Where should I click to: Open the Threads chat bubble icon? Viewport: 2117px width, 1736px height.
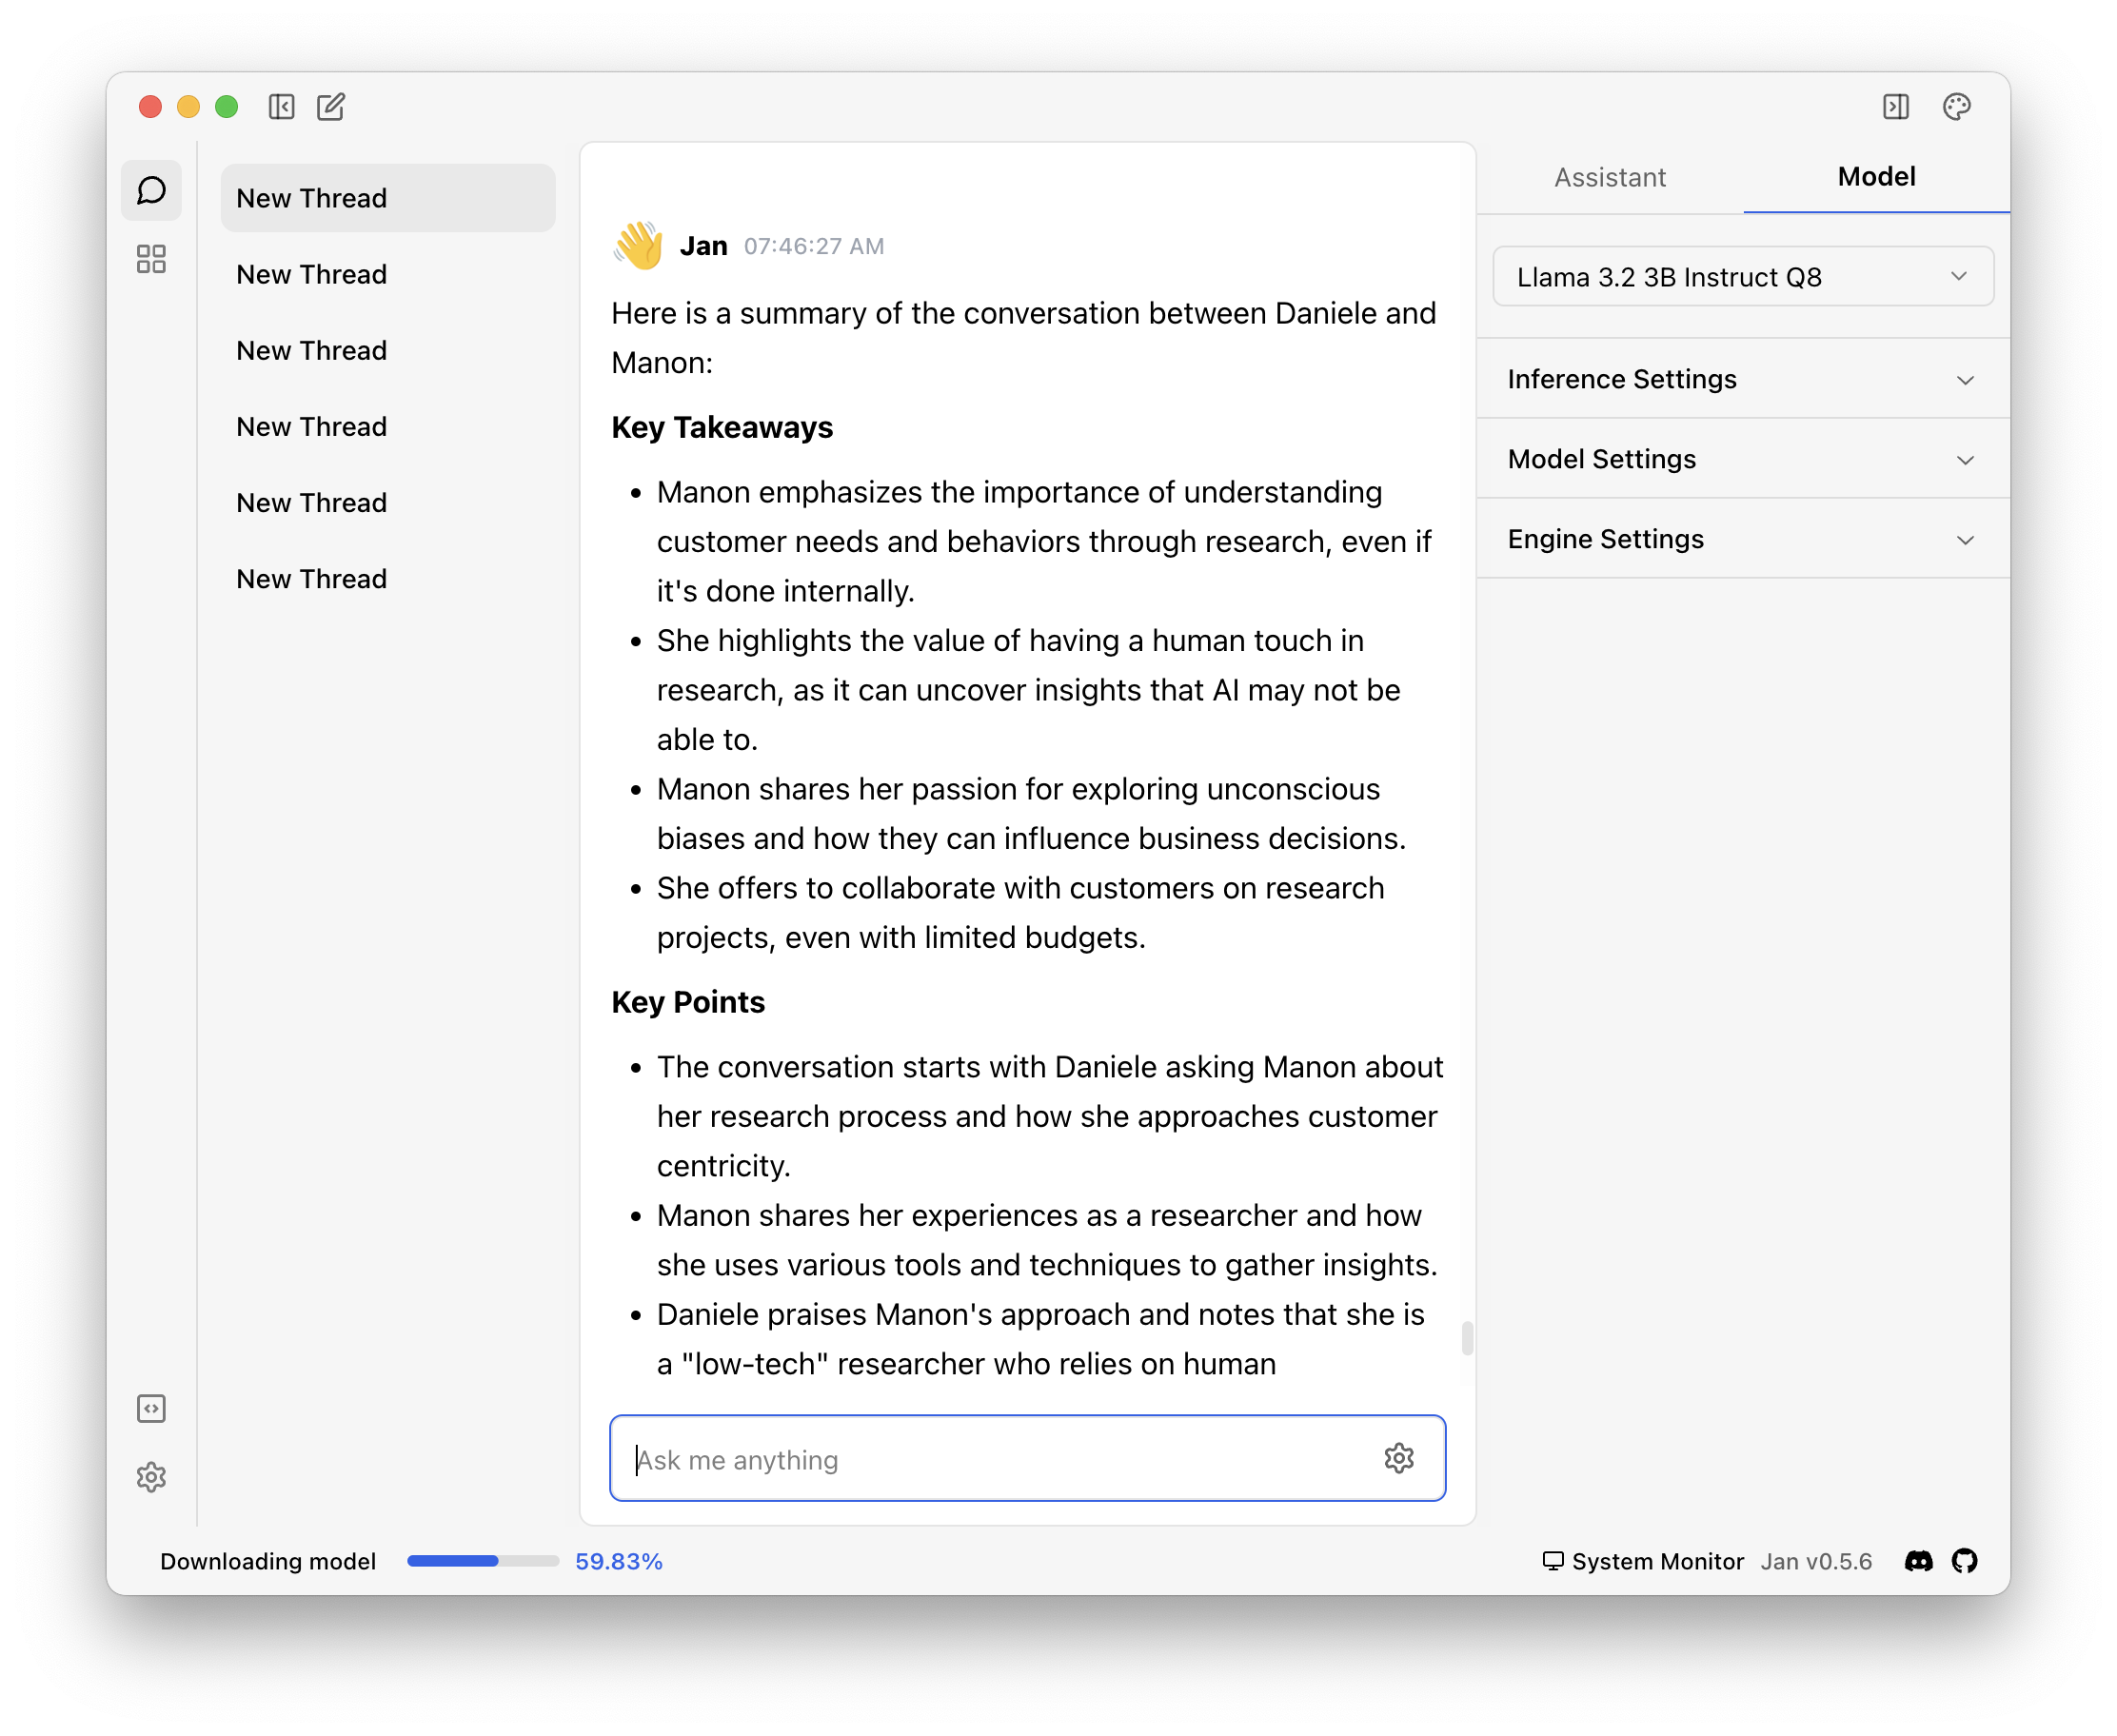coord(151,190)
